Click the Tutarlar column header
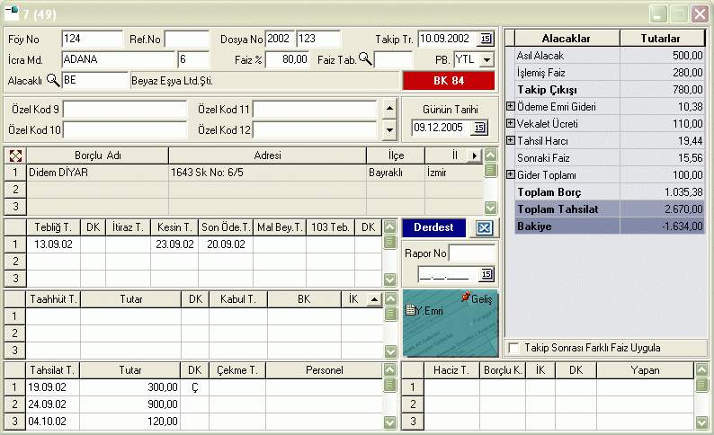Image resolution: width=714 pixels, height=435 pixels. click(660, 39)
